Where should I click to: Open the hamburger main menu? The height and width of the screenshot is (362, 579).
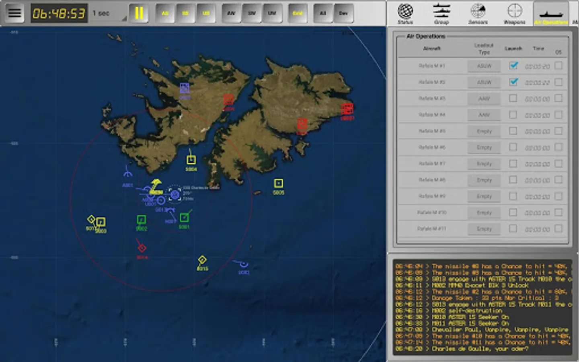tap(14, 13)
